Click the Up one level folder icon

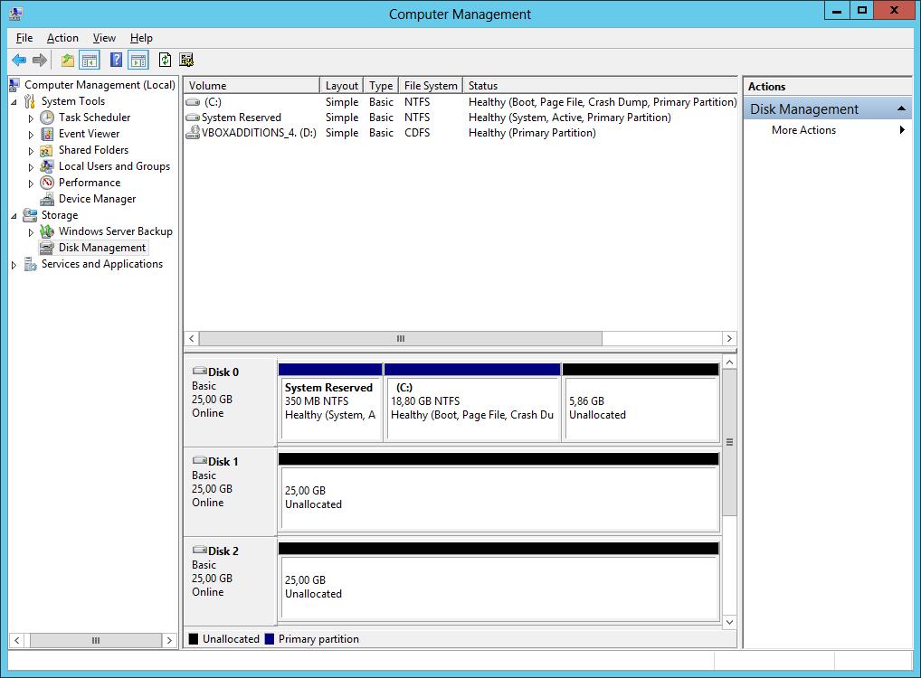pos(68,60)
